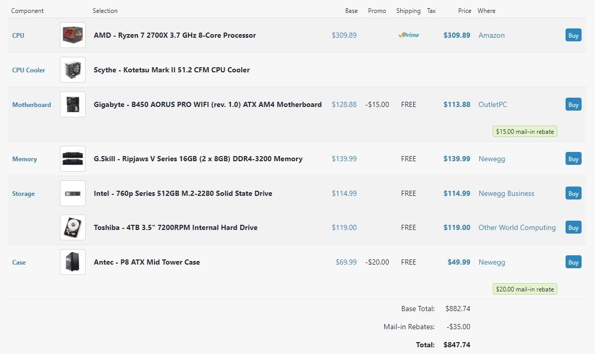Click the Storage category link

23,194
